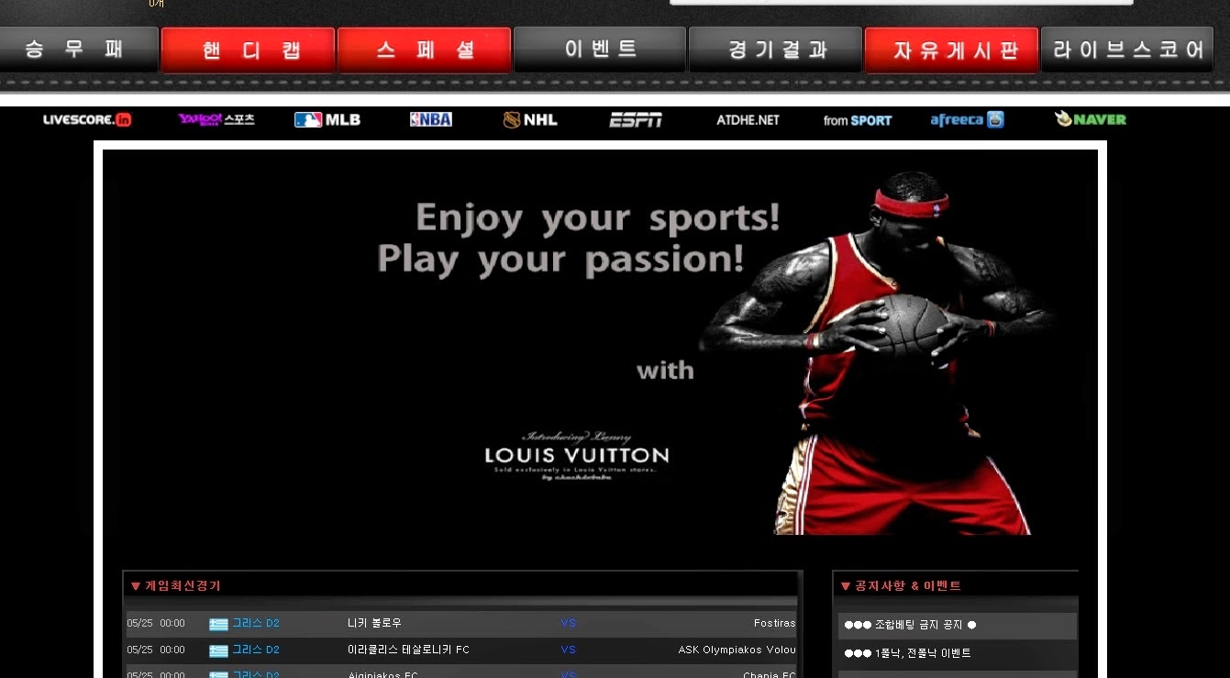Open the MLB logo link

(x=327, y=119)
